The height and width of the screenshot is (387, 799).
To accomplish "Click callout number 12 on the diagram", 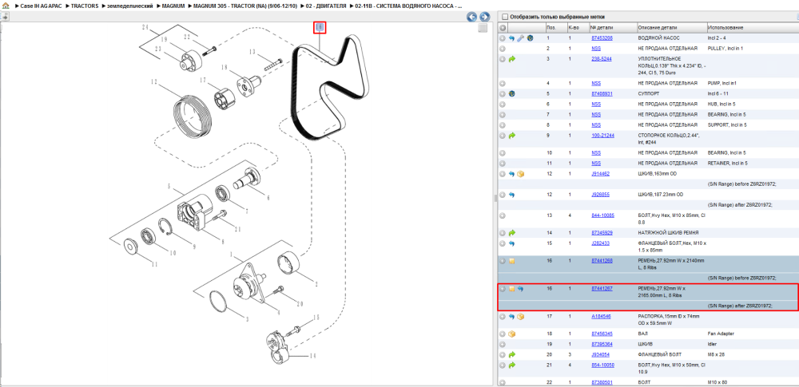I will 156,81.
